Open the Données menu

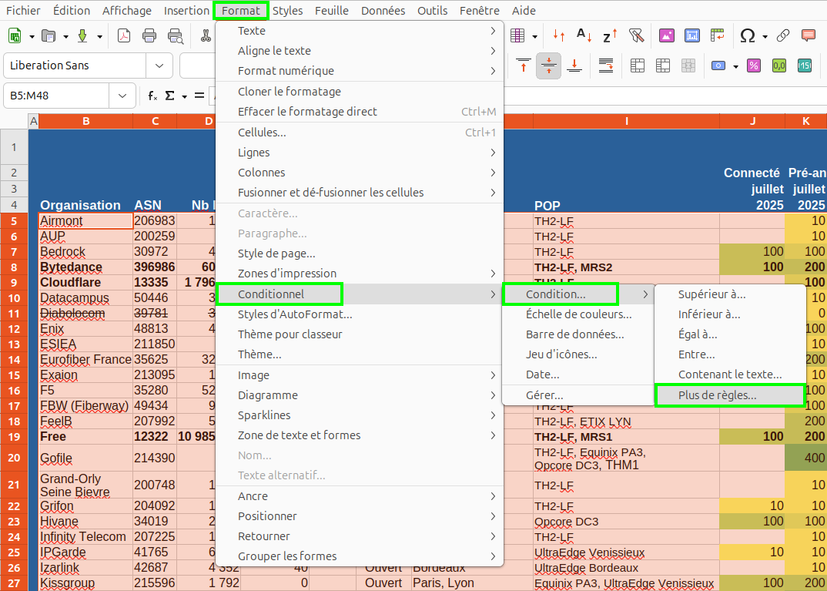(383, 11)
